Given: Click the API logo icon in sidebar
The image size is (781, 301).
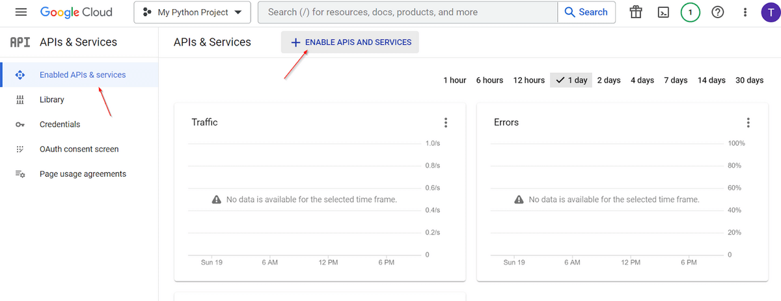Looking at the screenshot, I should [x=20, y=42].
